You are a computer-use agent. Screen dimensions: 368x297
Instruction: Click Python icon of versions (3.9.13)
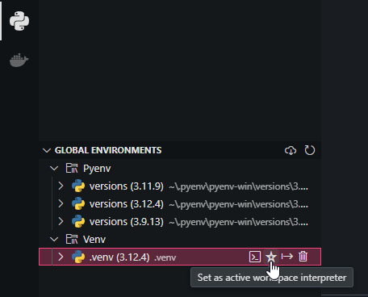coord(78,222)
